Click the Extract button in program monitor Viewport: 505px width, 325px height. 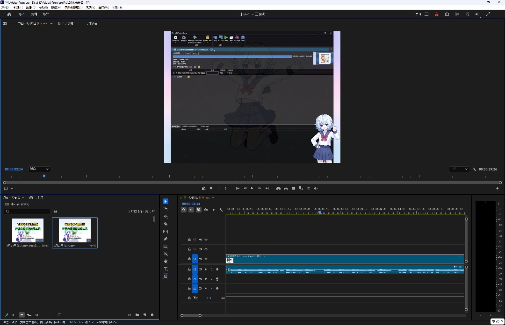[286, 188]
